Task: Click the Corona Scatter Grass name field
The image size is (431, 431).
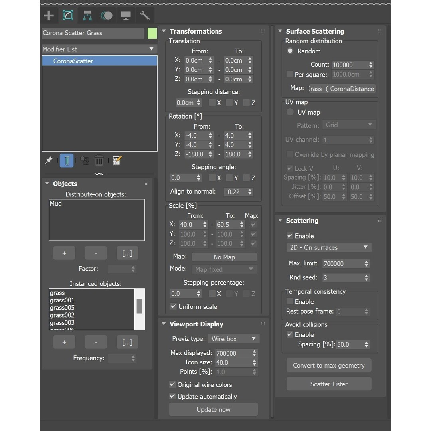Action: point(93,33)
